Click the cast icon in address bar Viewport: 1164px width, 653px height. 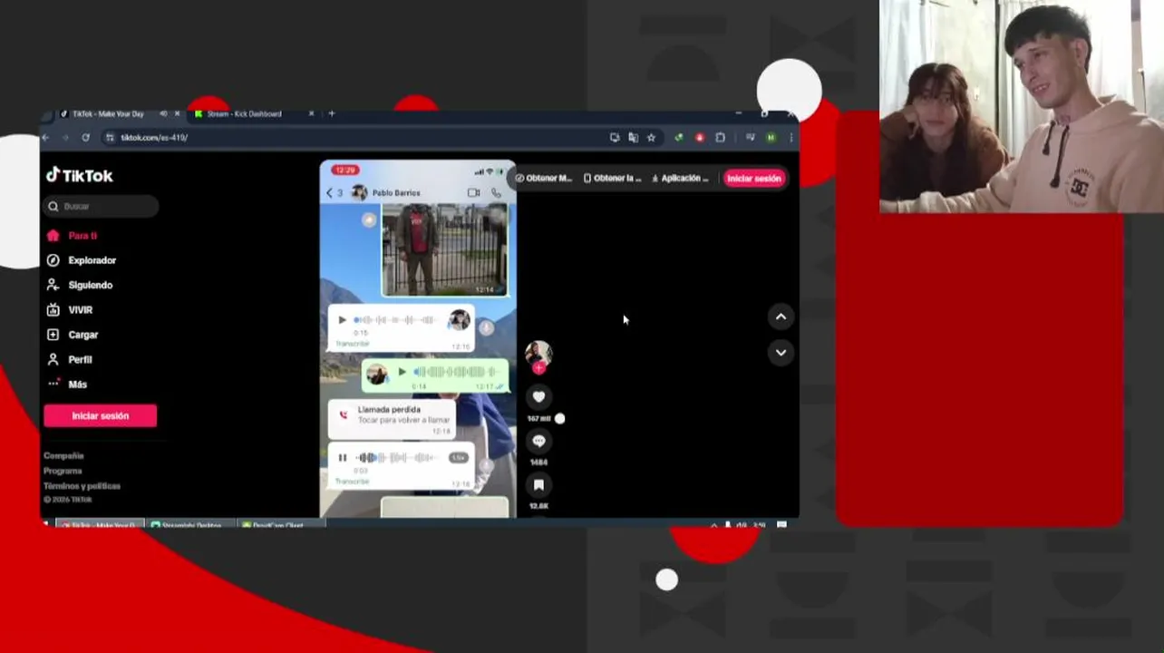(615, 138)
